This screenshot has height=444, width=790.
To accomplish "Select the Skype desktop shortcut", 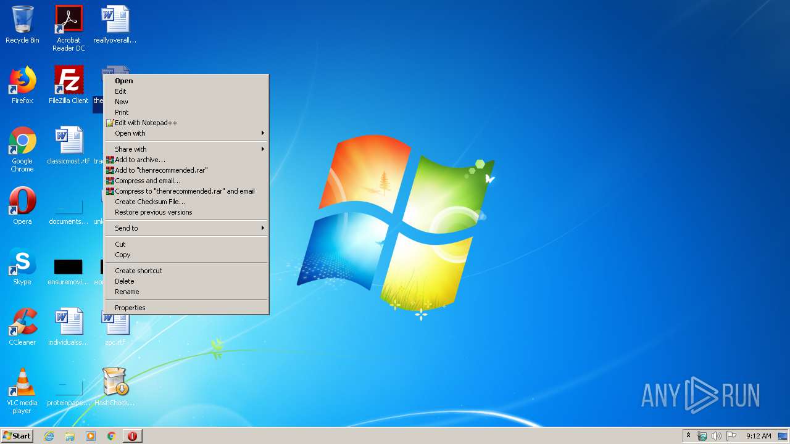I will pos(22,266).
